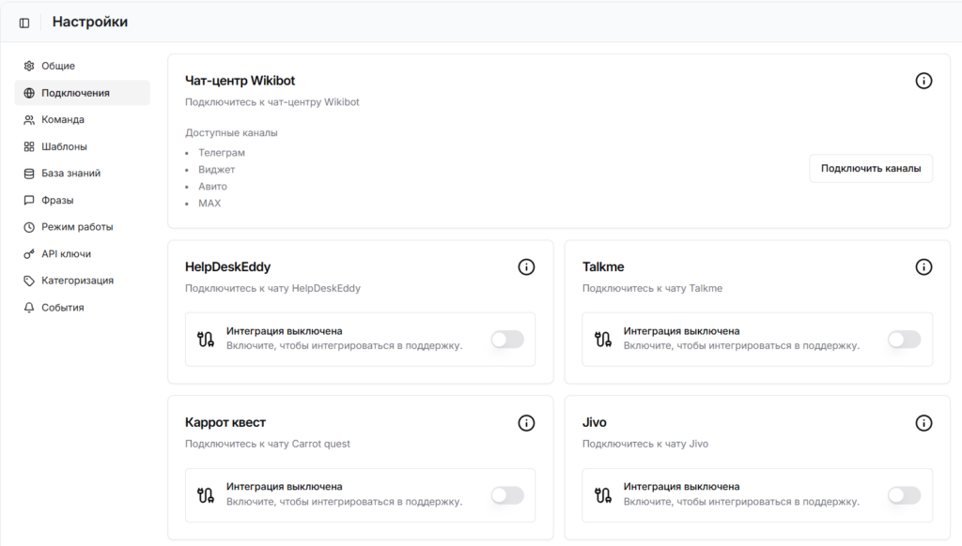This screenshot has height=546, width=962.
Task: Click the Виджет channel list item
Action: (x=217, y=170)
